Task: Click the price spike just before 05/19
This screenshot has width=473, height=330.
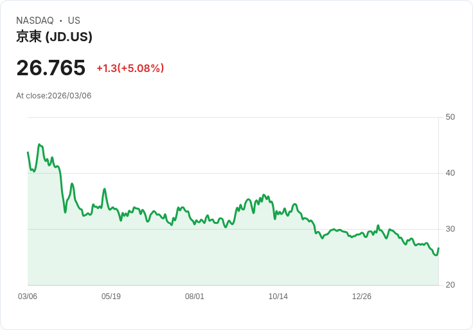Action: tap(104, 189)
